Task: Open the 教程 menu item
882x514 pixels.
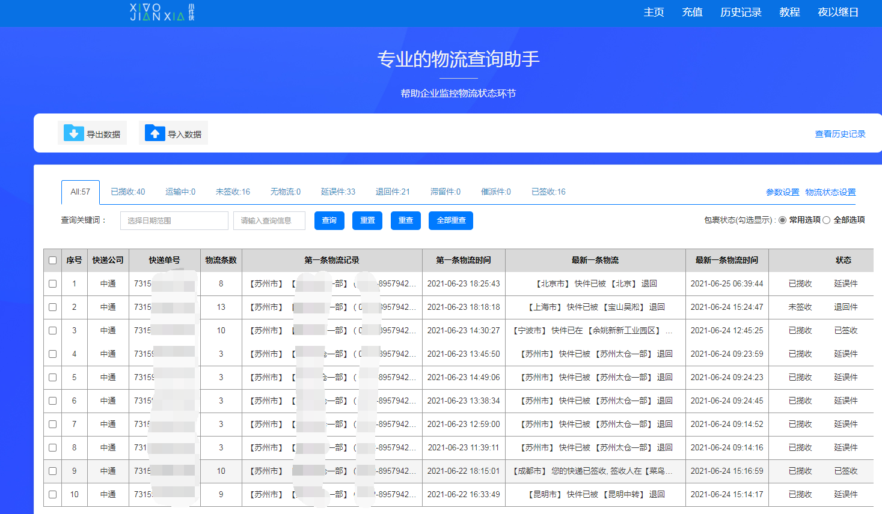Action: point(789,12)
